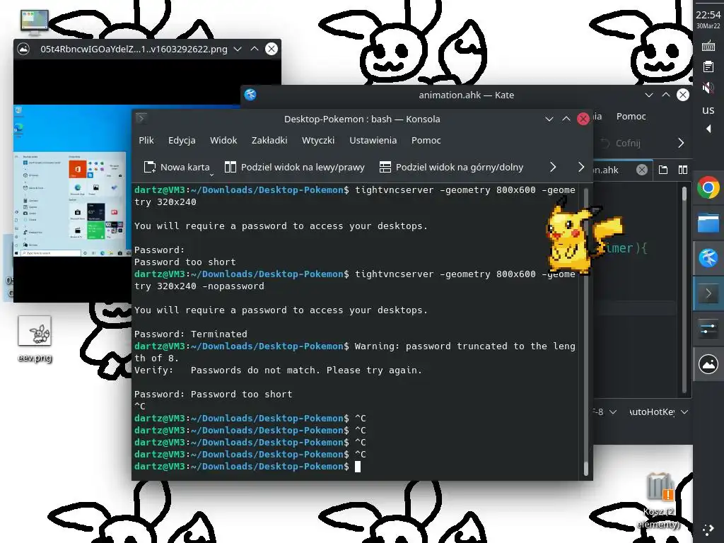Click Podziel widok na górny/dolny
The width and height of the screenshot is (724, 543).
tap(451, 167)
